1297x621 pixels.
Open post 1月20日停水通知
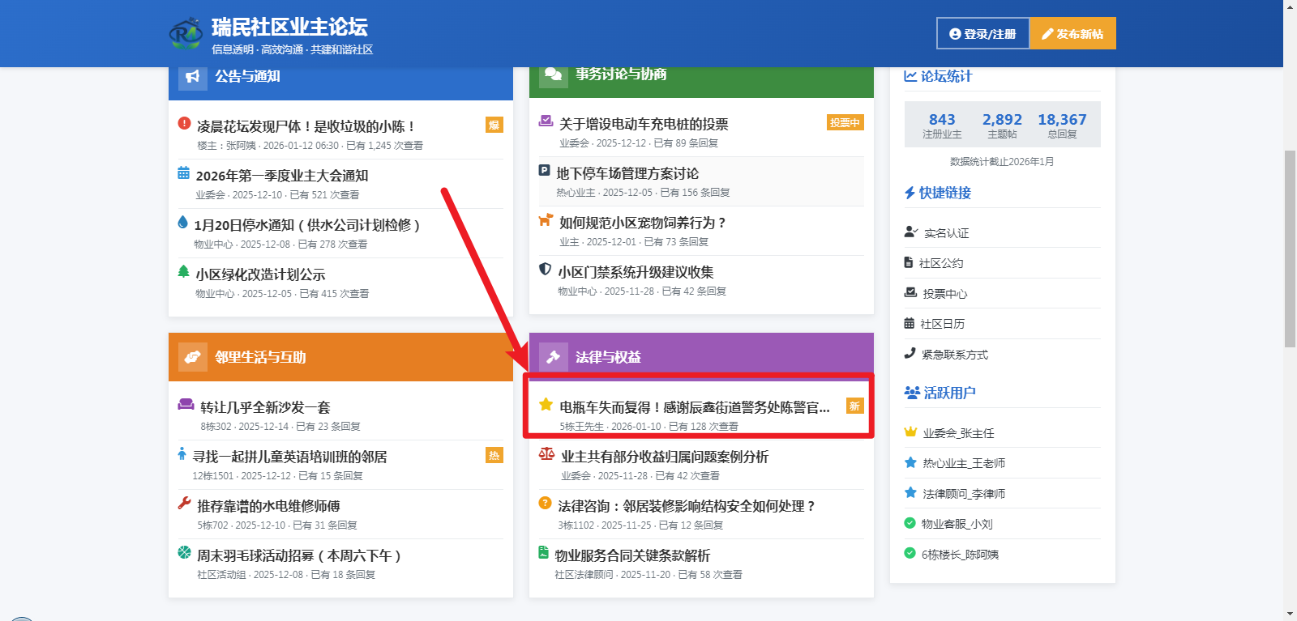[307, 225]
